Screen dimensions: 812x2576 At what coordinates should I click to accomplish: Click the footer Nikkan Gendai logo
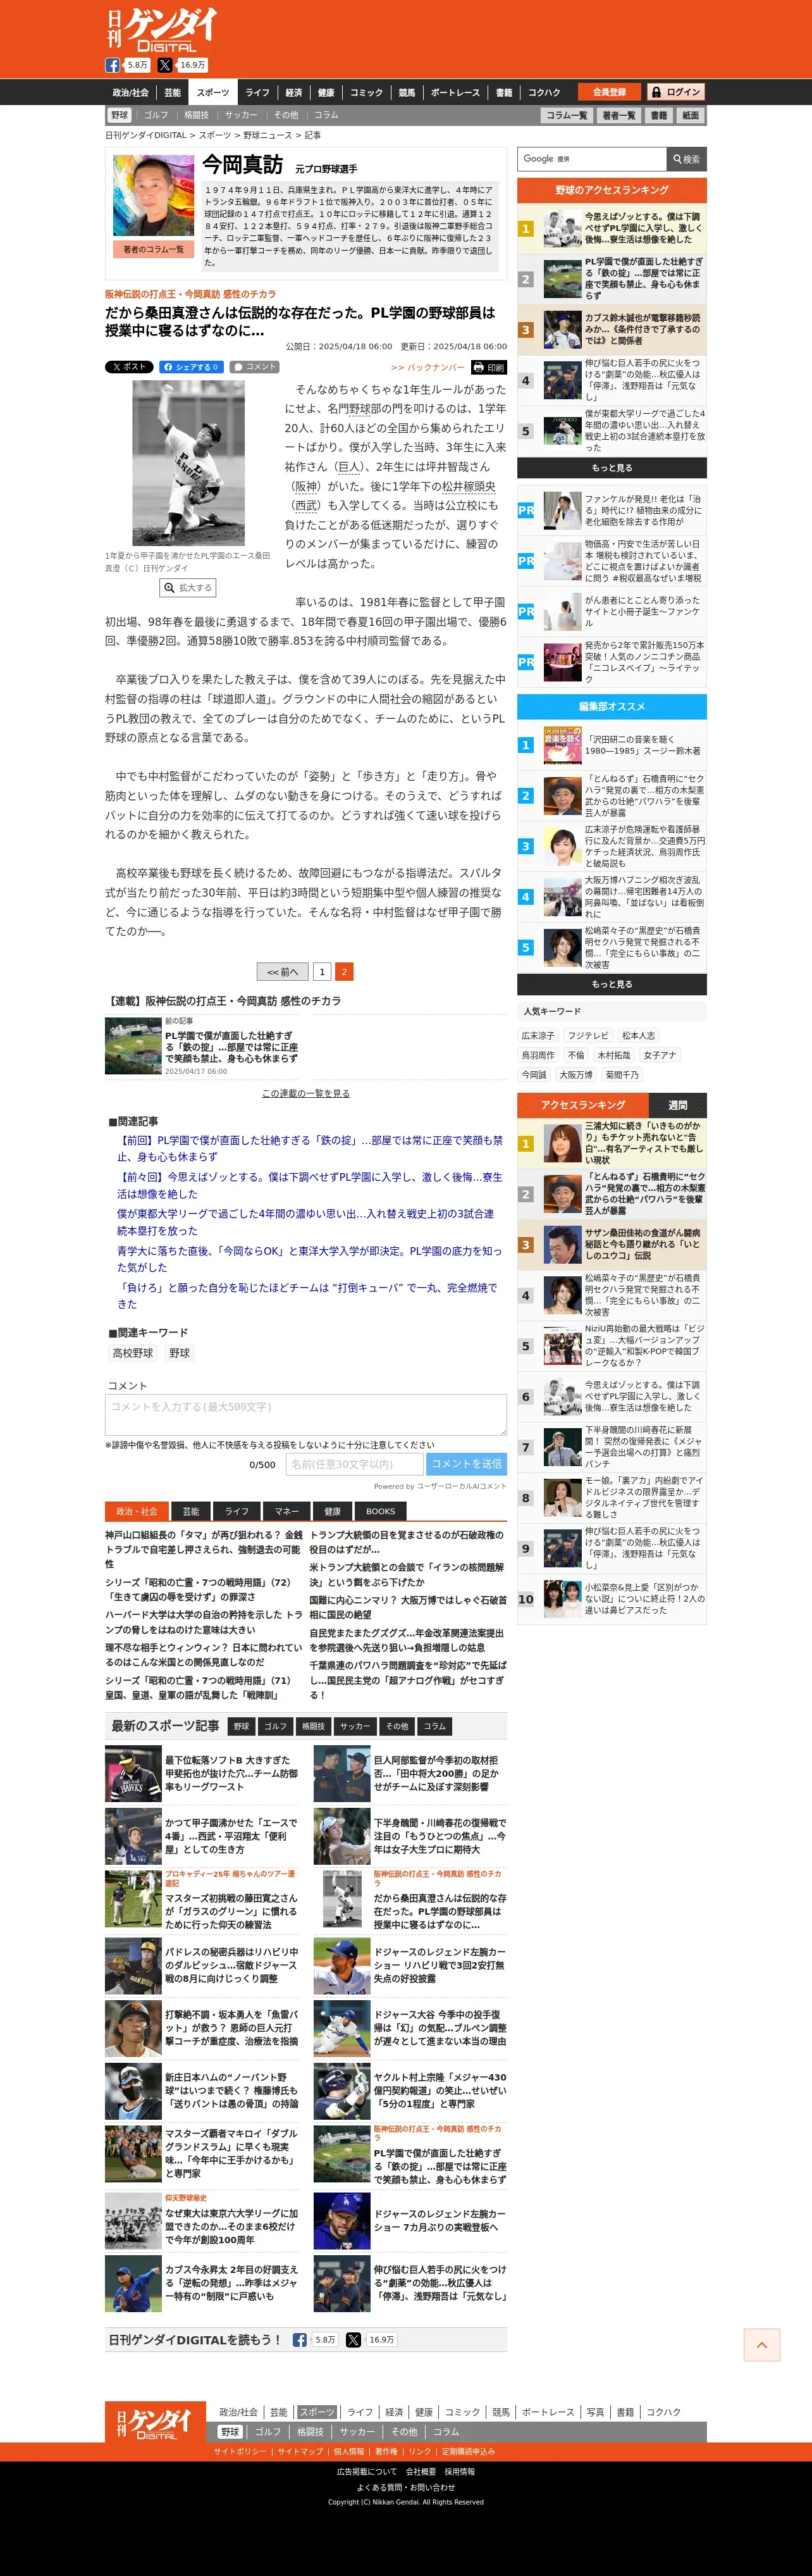tap(155, 2423)
